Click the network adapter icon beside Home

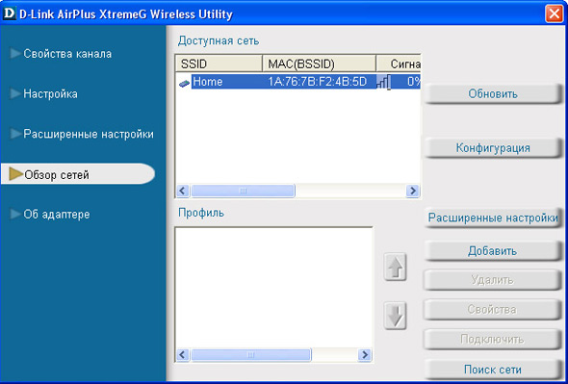tap(185, 84)
